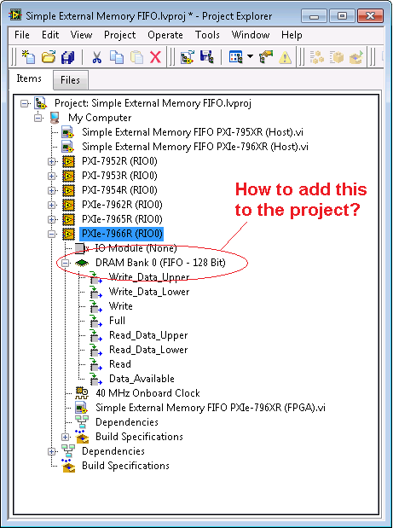Expand My Computer Dependencies node
The image size is (393, 528).
(51, 451)
